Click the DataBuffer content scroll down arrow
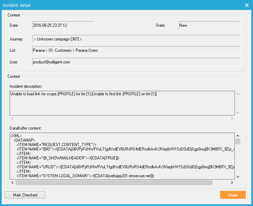 pyautogui.click(x=238, y=177)
